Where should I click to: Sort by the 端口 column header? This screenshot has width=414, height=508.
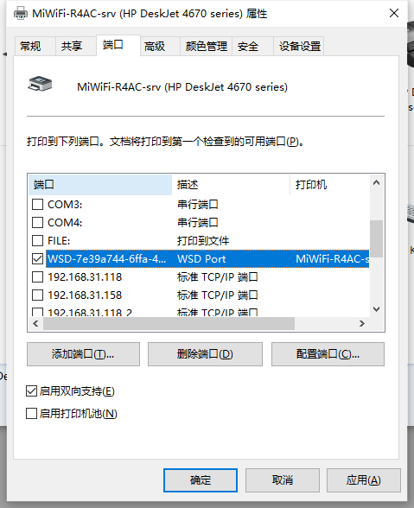100,185
